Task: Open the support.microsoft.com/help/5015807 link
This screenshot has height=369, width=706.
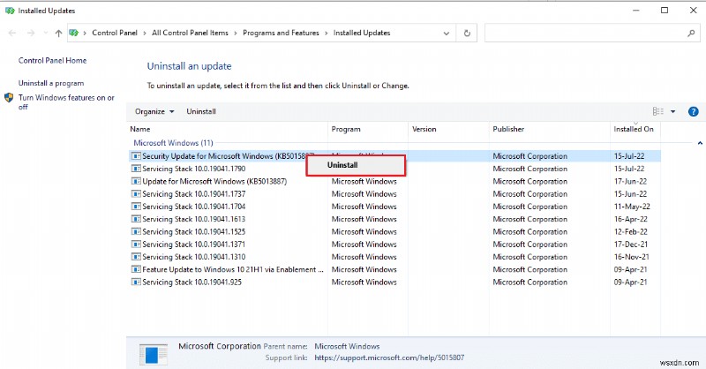Action: point(389,358)
